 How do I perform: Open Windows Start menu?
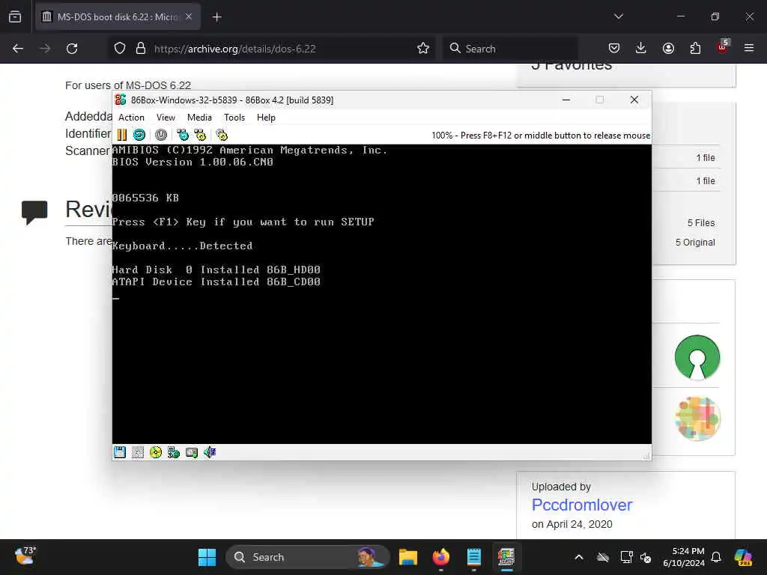[x=207, y=557]
